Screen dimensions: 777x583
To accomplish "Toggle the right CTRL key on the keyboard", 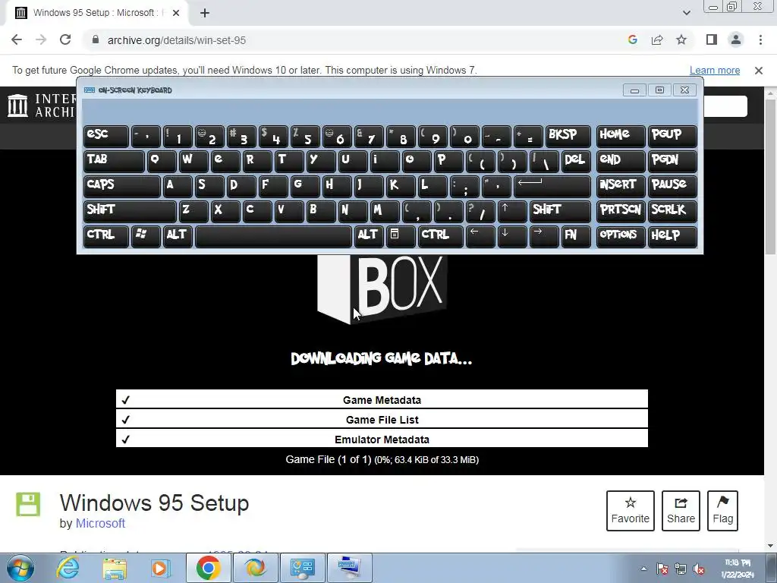I will (x=441, y=237).
